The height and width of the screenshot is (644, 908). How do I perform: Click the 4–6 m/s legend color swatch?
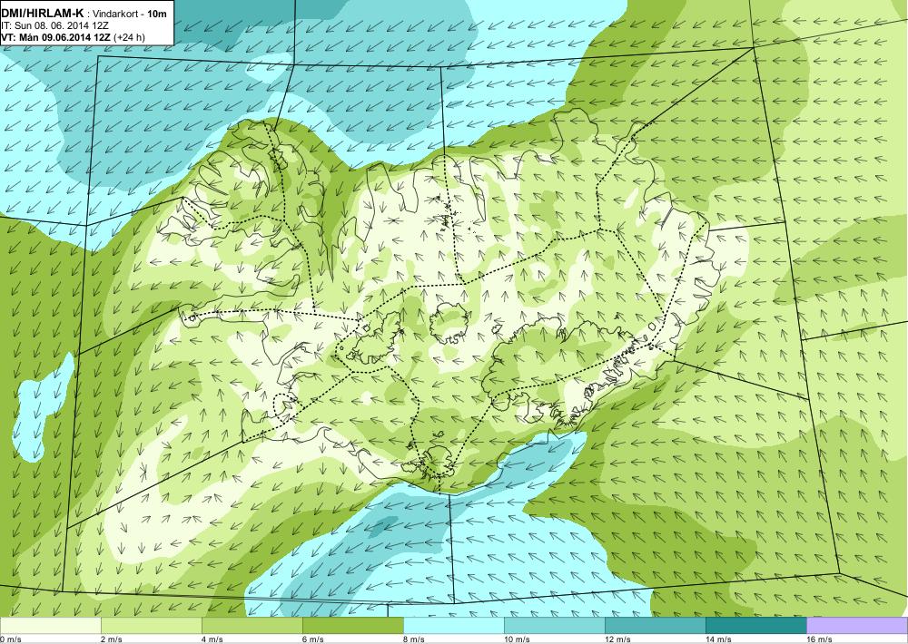coord(252,626)
